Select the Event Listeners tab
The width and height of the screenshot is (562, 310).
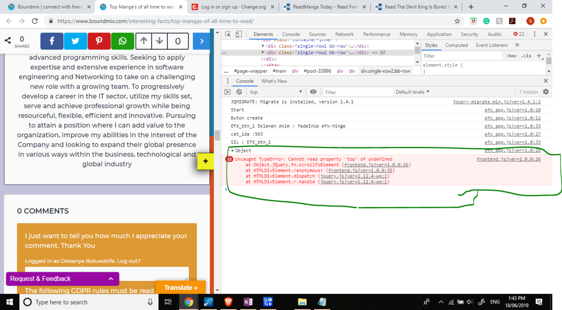[x=492, y=45]
